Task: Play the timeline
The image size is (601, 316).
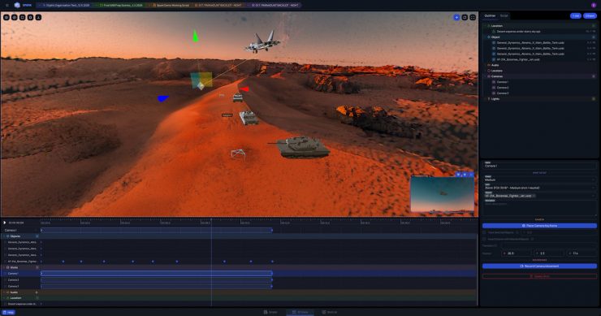Action: coord(5,223)
